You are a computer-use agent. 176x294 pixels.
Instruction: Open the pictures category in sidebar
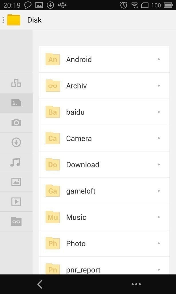coord(16,182)
